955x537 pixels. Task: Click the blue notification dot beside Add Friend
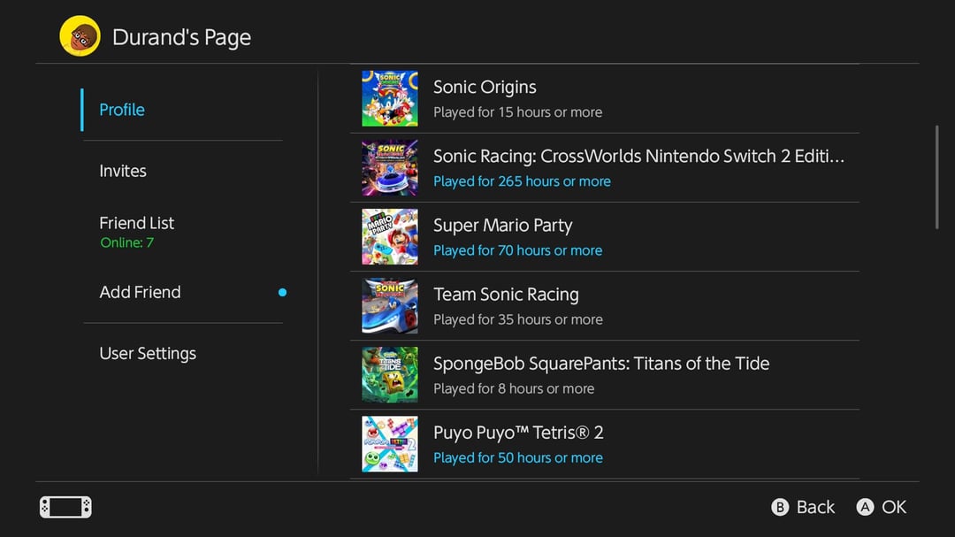(x=282, y=292)
